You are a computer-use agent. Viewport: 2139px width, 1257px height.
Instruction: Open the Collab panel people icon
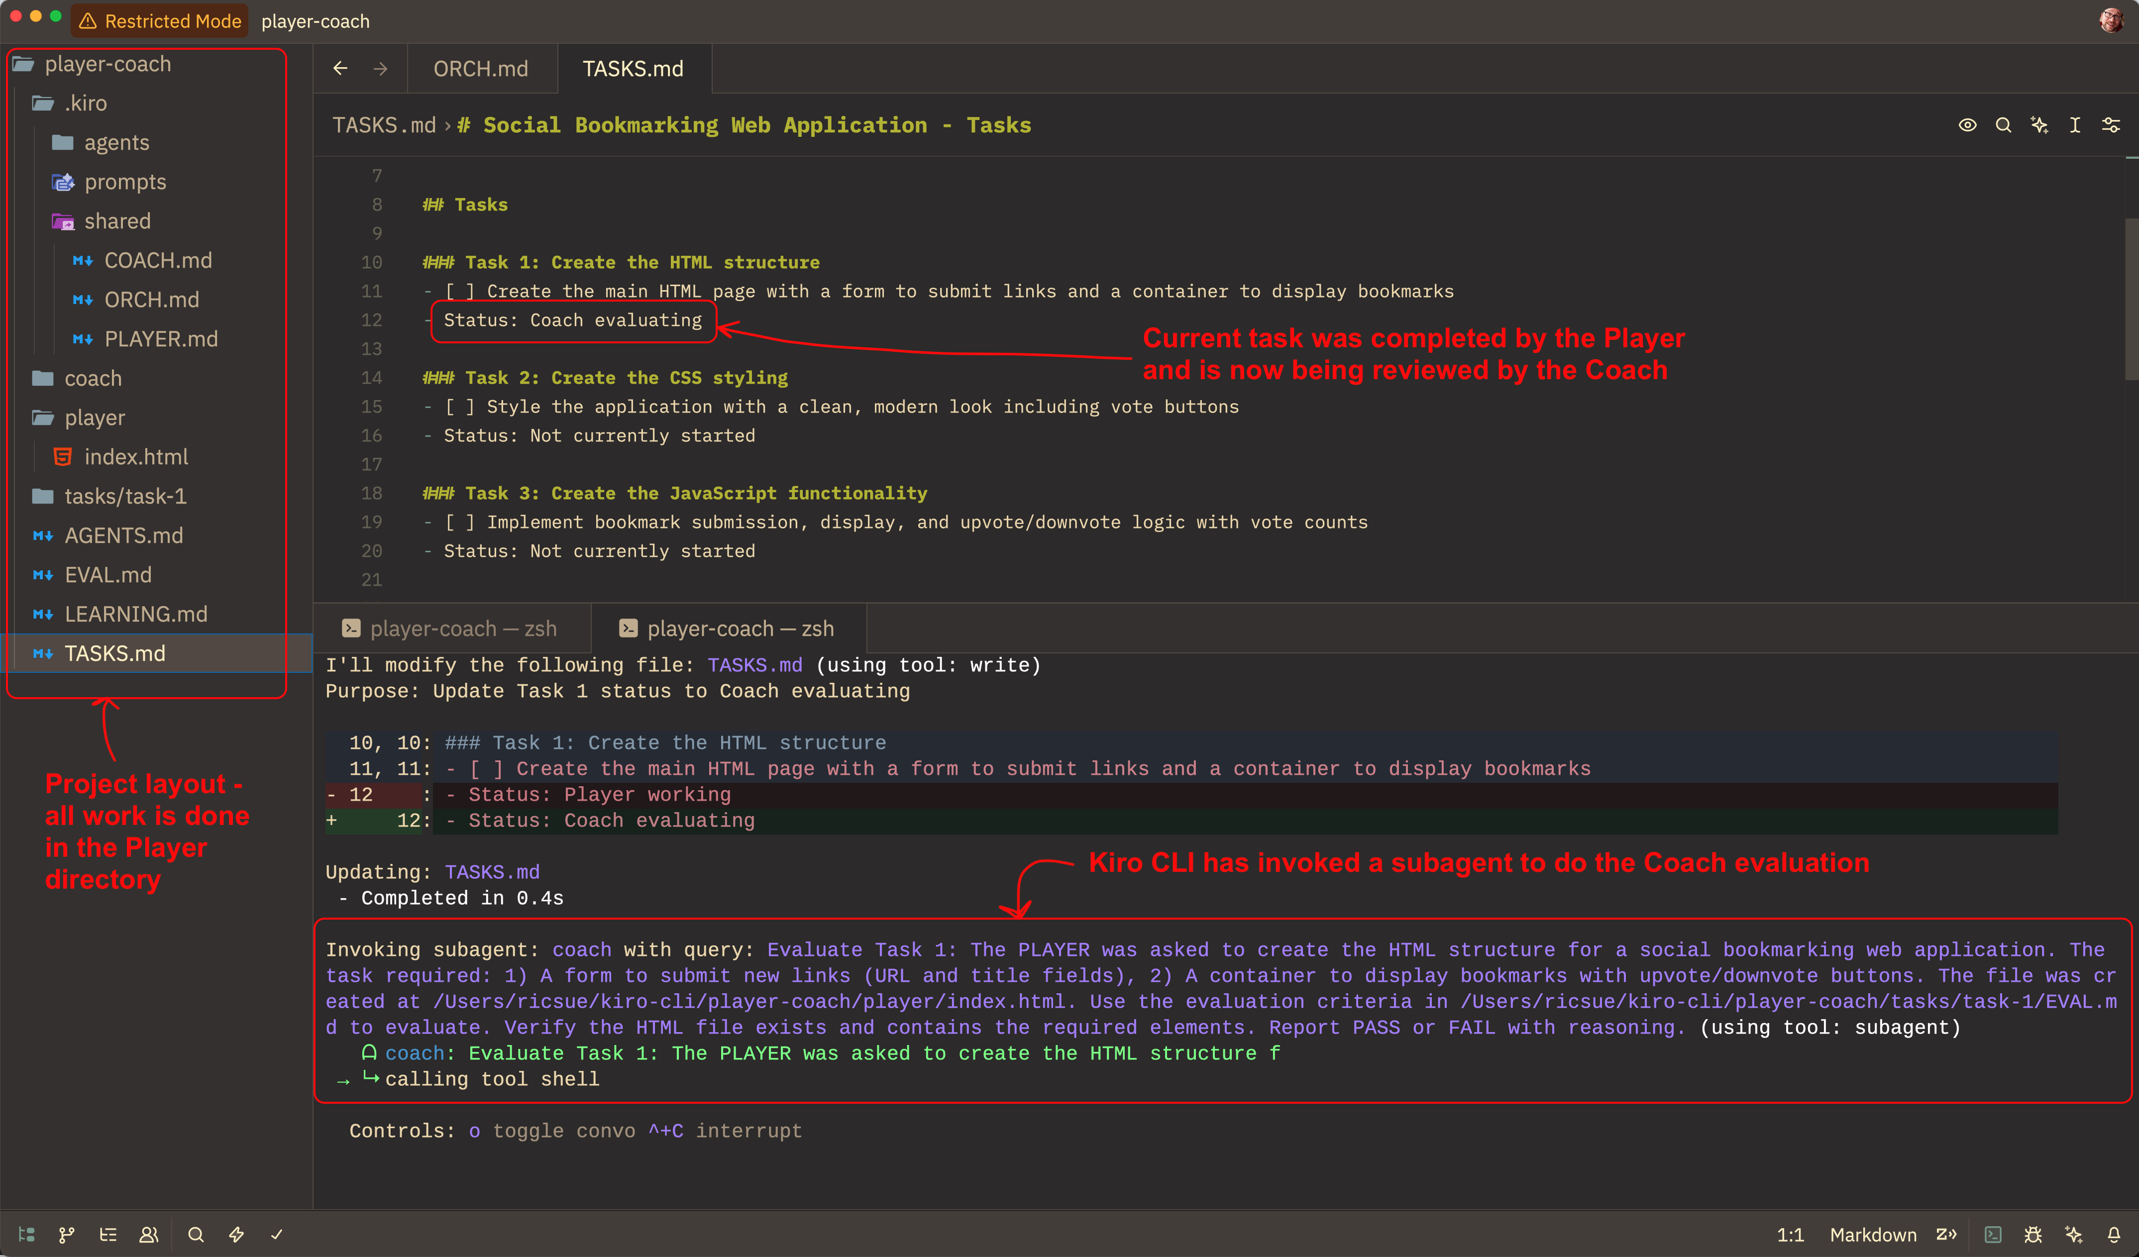coord(148,1234)
